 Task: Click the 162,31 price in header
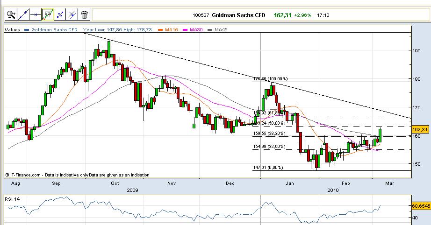click(282, 15)
